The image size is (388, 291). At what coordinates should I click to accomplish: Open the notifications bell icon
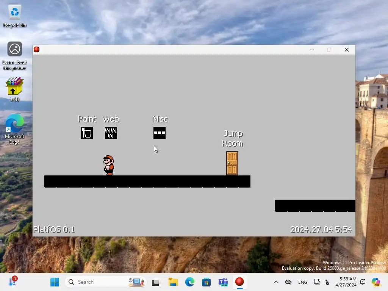click(x=363, y=282)
